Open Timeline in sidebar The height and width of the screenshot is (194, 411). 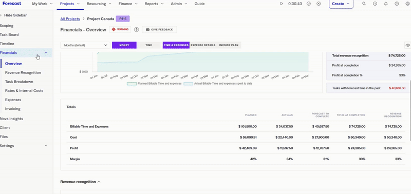[7, 44]
